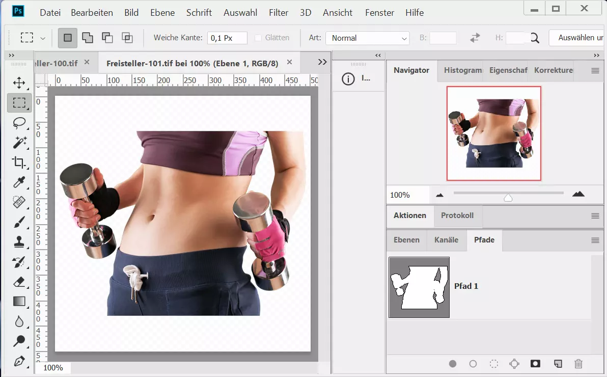Delete current path with trash icon
Viewport: 607px width, 377px height.
[x=578, y=364]
